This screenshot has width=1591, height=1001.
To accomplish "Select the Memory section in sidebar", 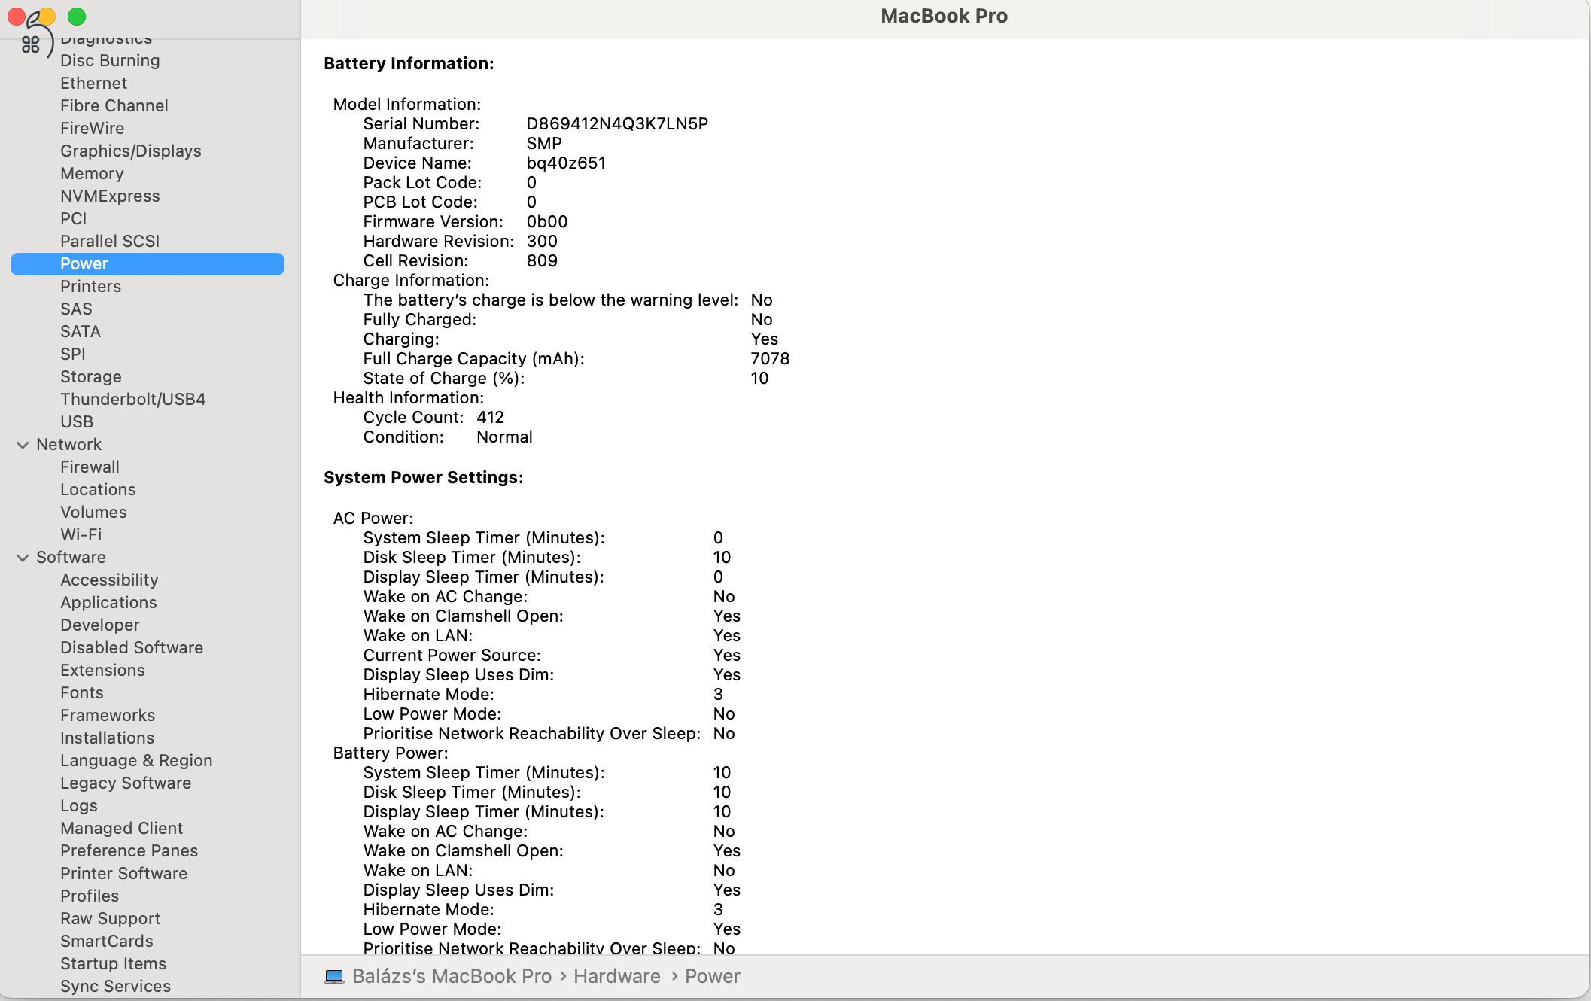I will pos(91,173).
